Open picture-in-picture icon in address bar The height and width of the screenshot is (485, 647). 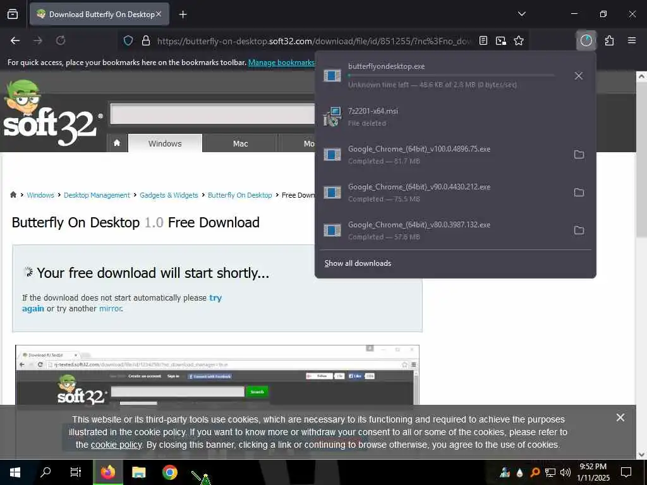click(x=501, y=40)
